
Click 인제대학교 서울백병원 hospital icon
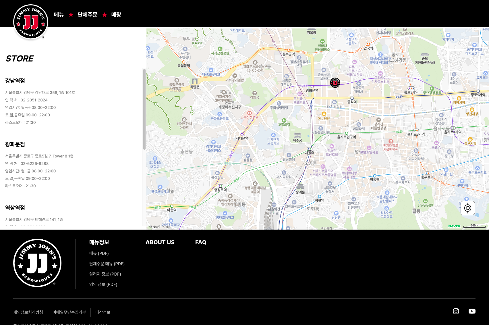(x=391, y=141)
